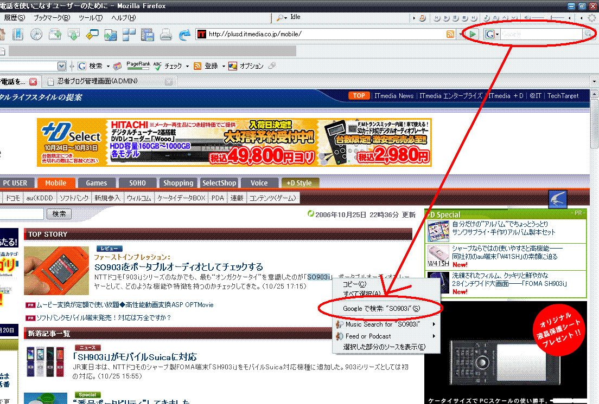Expand the チェック dropdown arrow
599x404 pixels.
click(x=187, y=66)
